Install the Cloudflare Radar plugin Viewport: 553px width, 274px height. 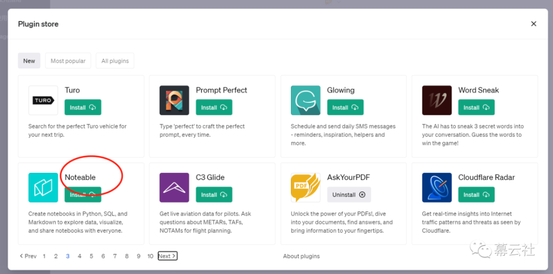pos(477,194)
